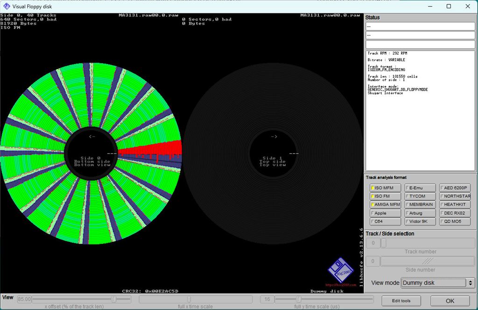Maximize the Visual Floppy disk window

449,7
